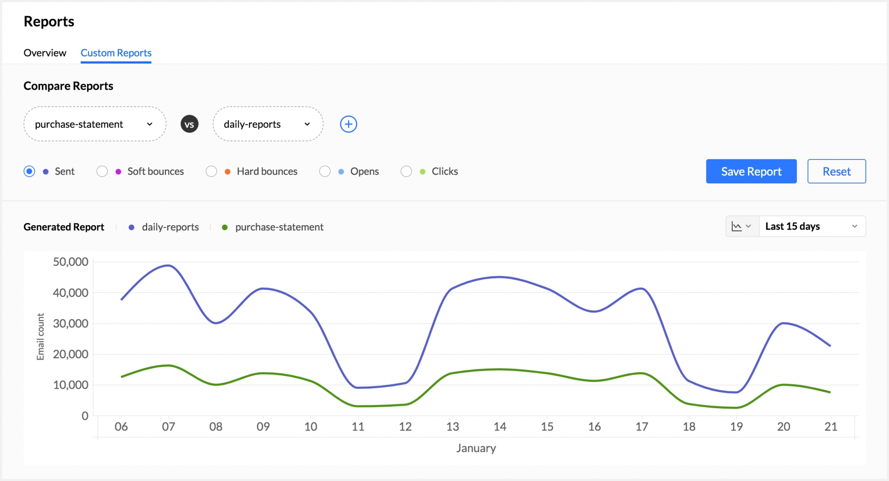The image size is (889, 481).
Task: Expand the daily-reports dropdown
Action: point(268,124)
